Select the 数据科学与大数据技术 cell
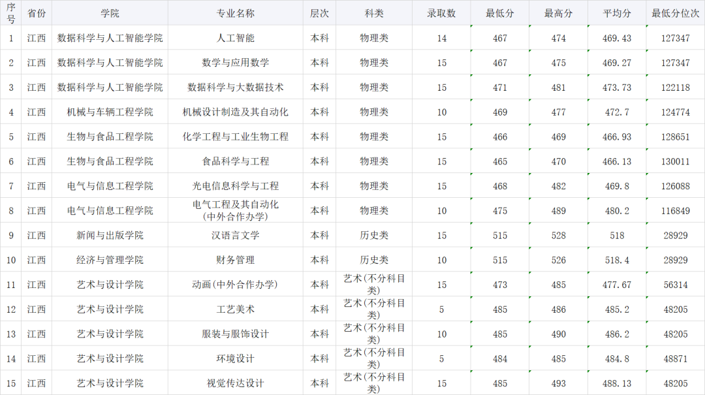This screenshot has width=705, height=395. click(235, 87)
